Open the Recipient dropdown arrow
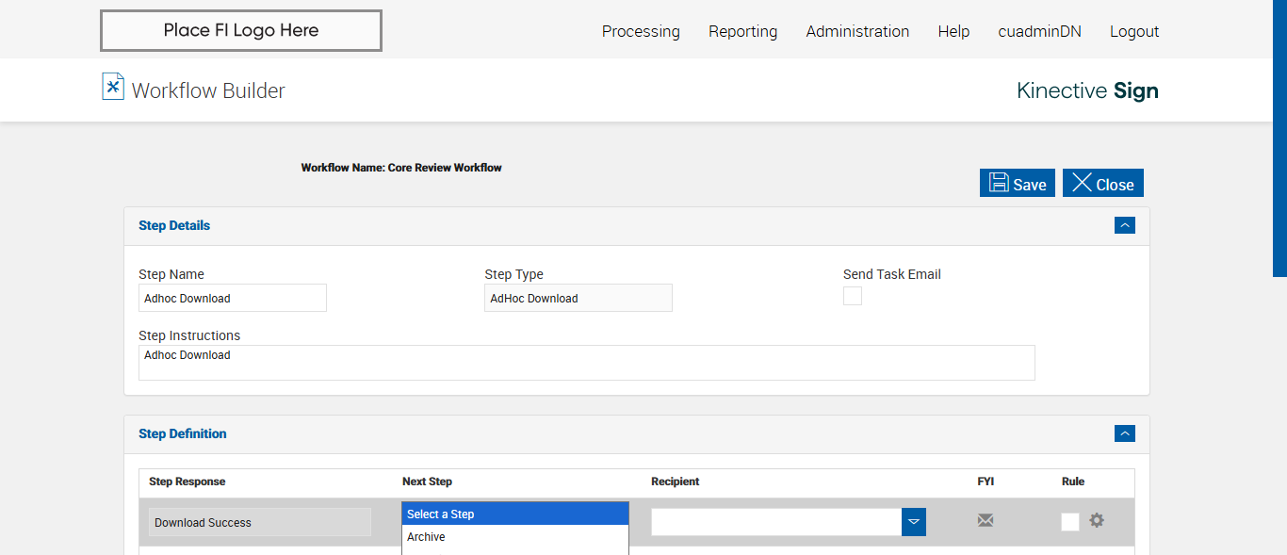Screen dimensions: 1287x555 coord(914,522)
